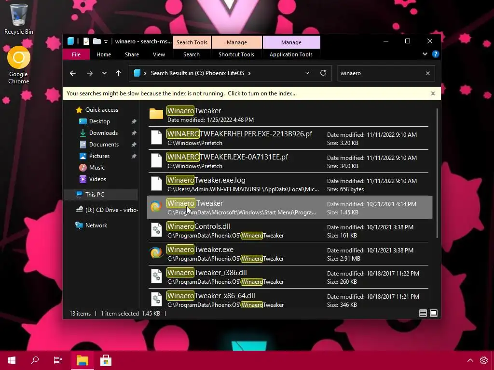Expand the ribbon with the chevron

click(425, 54)
